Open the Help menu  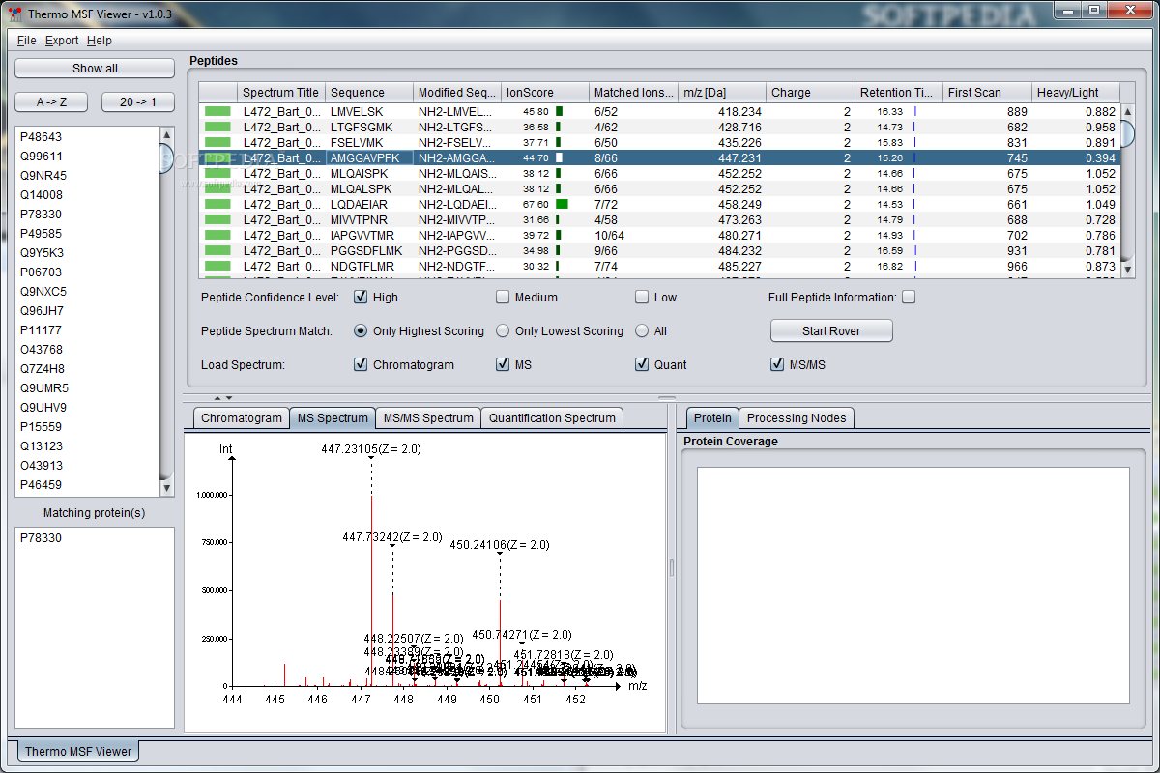click(100, 41)
